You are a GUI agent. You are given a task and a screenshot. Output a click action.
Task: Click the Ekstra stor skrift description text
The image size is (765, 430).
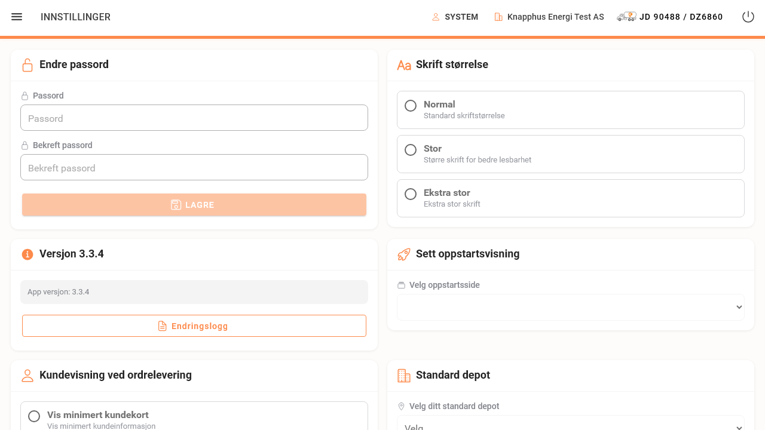click(452, 204)
